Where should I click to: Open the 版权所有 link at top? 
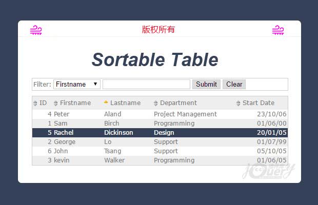(x=158, y=30)
